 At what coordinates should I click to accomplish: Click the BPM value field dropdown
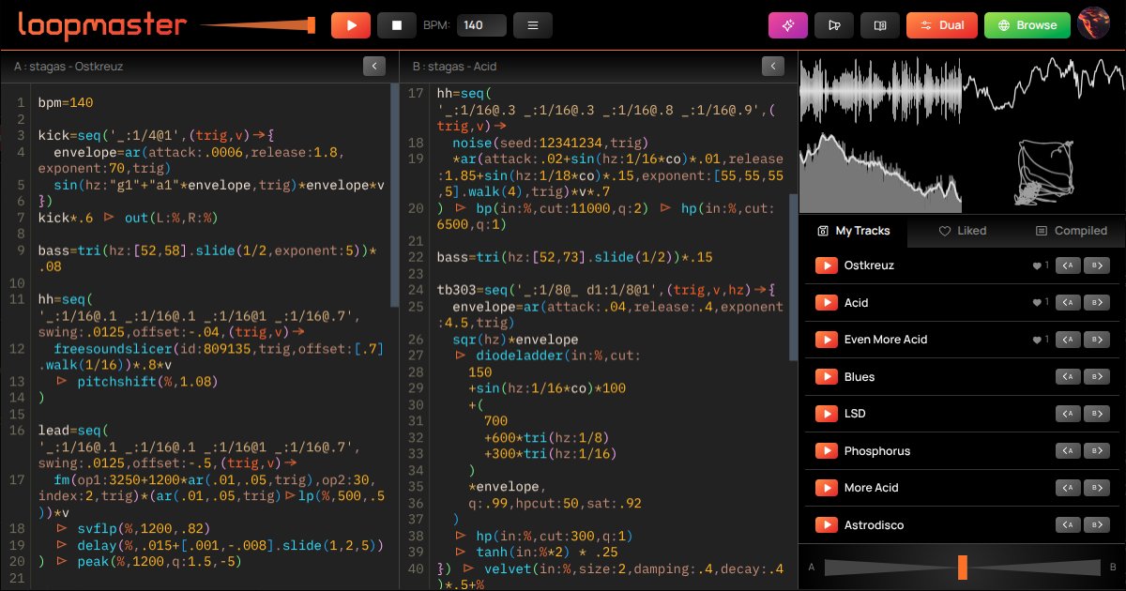[x=481, y=24]
